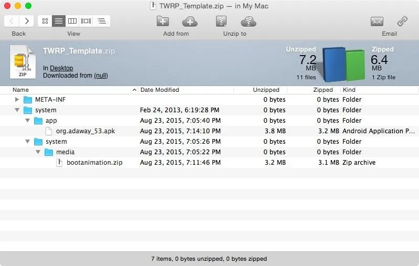
Task: Click date Aug 23, 2015, 7:05:22 PM
Action: pyautogui.click(x=180, y=152)
